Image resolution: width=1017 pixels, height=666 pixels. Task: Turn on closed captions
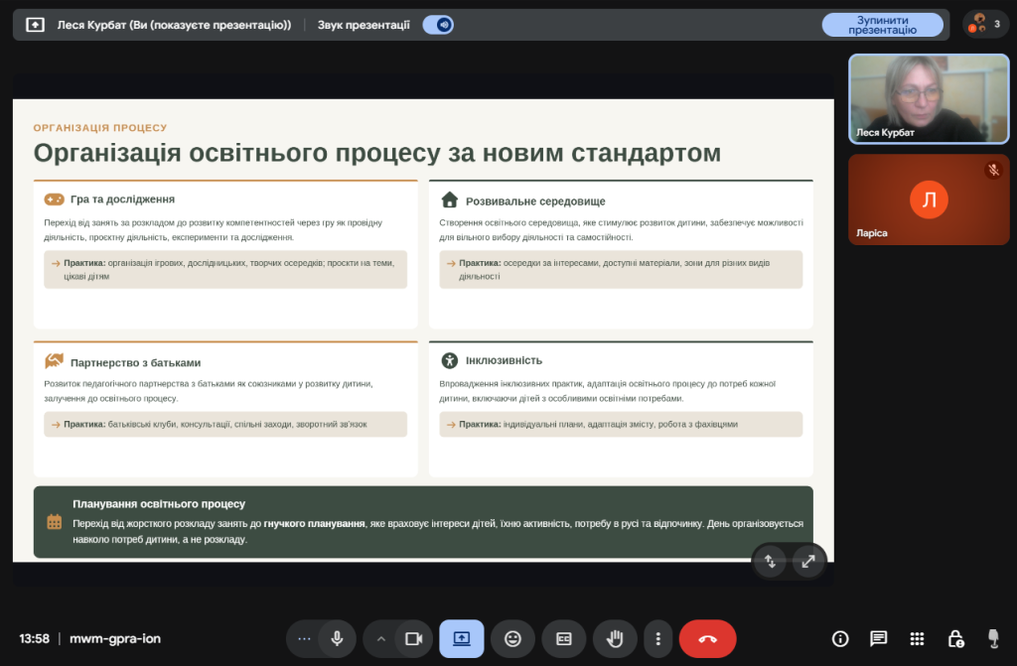click(563, 638)
